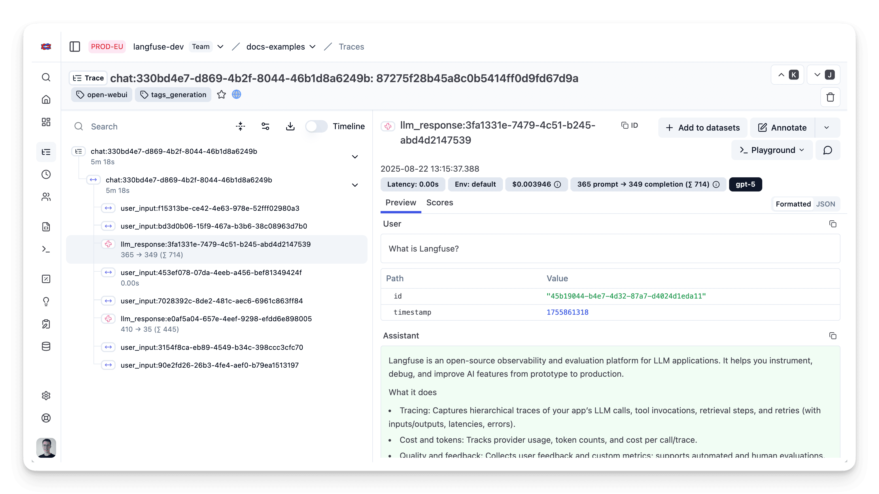The width and height of the screenshot is (879, 494).
Task: Delete the trace via trash icon
Action: point(830,97)
